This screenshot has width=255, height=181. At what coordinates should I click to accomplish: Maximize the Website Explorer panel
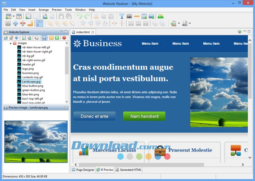point(66,32)
